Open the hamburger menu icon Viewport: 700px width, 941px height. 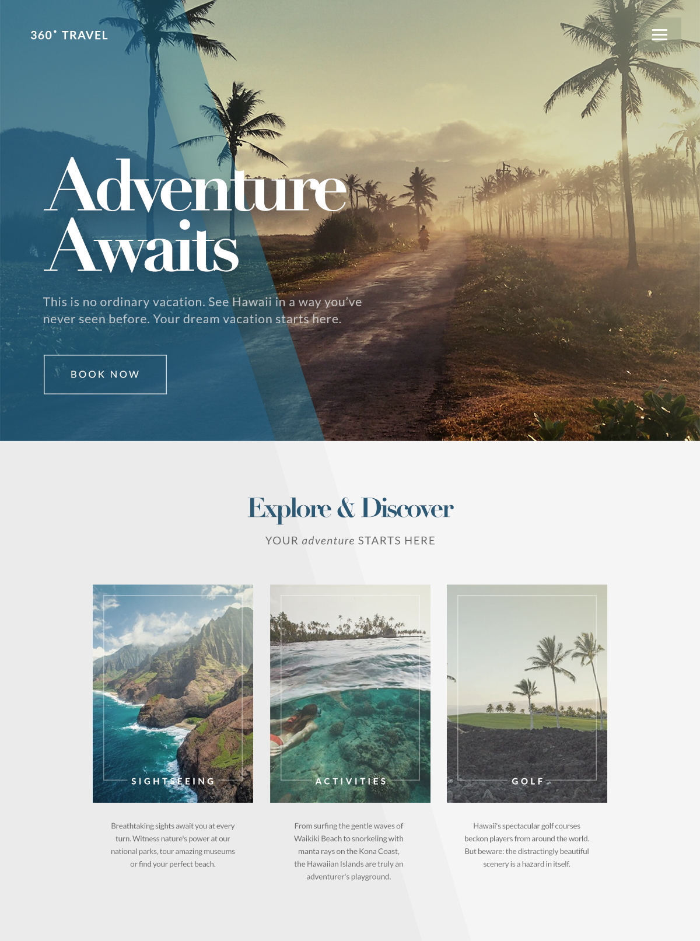coord(660,35)
